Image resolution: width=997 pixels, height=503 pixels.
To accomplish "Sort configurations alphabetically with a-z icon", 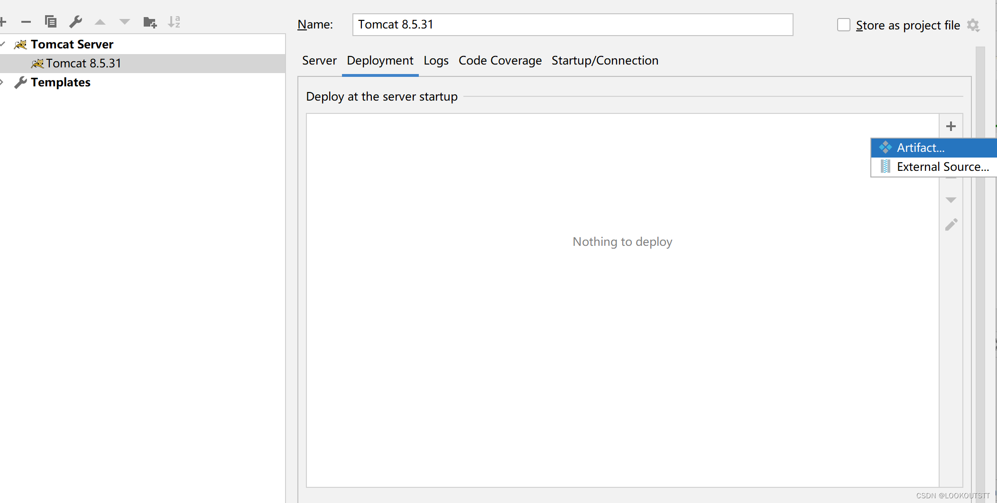I will point(174,22).
